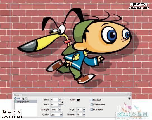152x120 pixels.
Task: Click the Distance 50 value field
Action: [79, 115]
